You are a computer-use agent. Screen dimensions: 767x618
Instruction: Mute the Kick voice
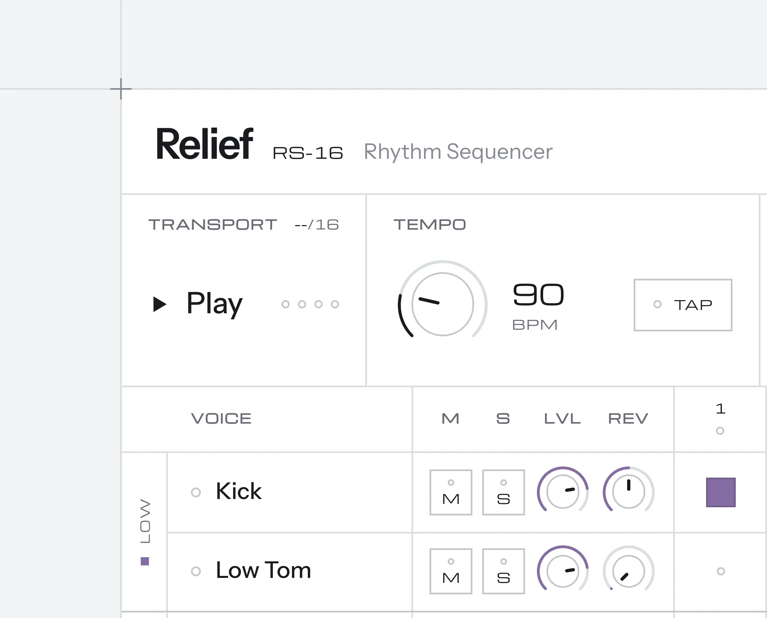pos(451,492)
